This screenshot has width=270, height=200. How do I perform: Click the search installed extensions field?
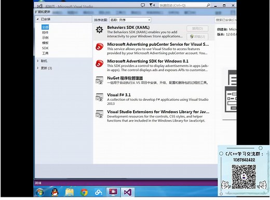(x=225, y=20)
